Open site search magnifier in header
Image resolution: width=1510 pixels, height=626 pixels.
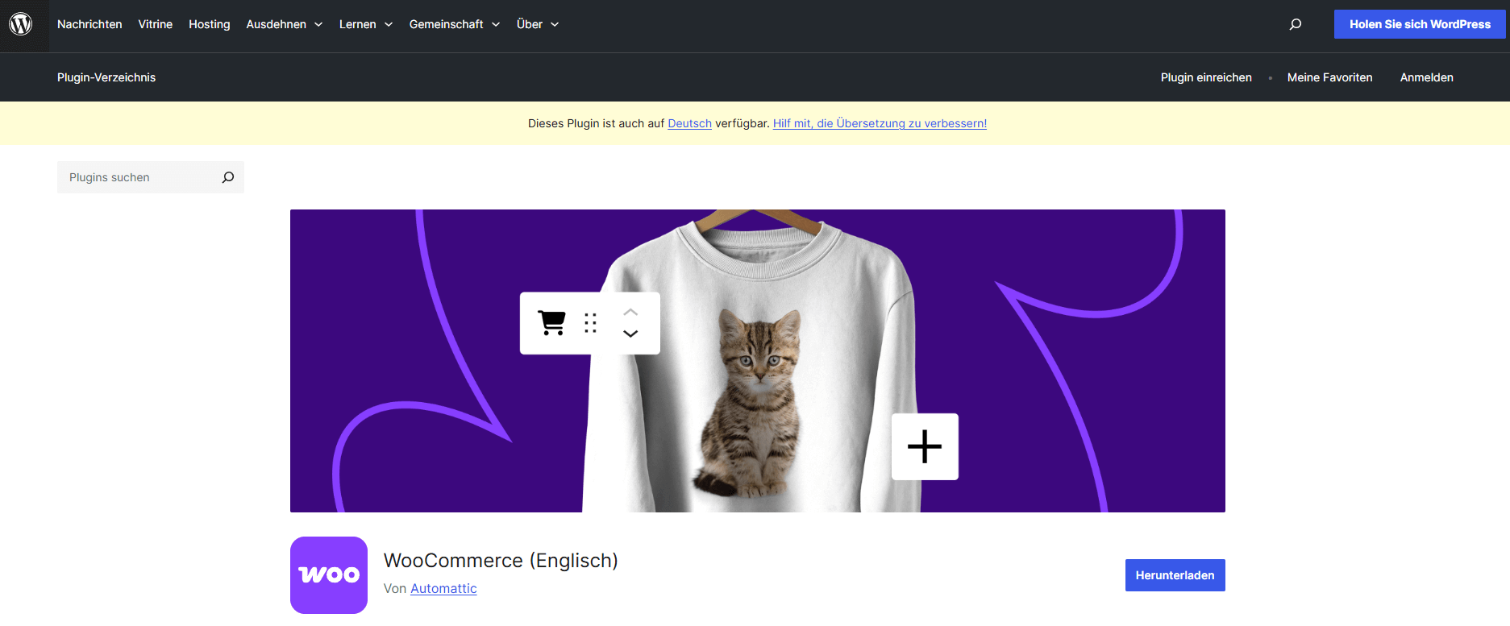[x=1295, y=24]
